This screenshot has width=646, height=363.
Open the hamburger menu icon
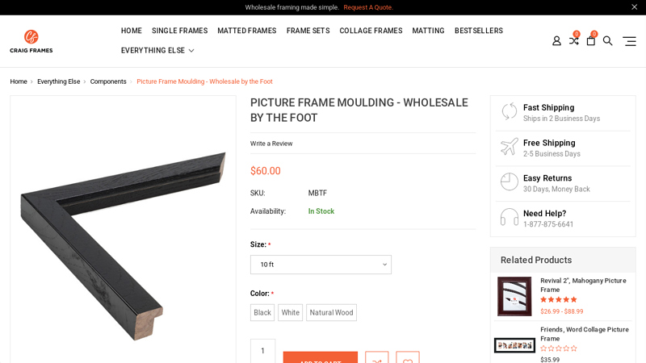coord(629,41)
